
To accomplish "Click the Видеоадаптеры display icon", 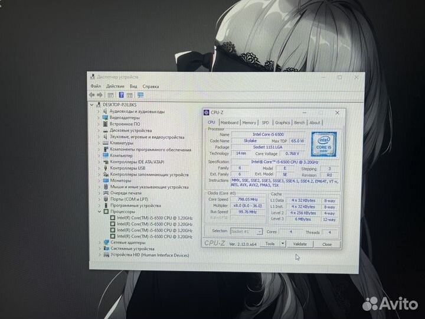I will tap(105, 118).
